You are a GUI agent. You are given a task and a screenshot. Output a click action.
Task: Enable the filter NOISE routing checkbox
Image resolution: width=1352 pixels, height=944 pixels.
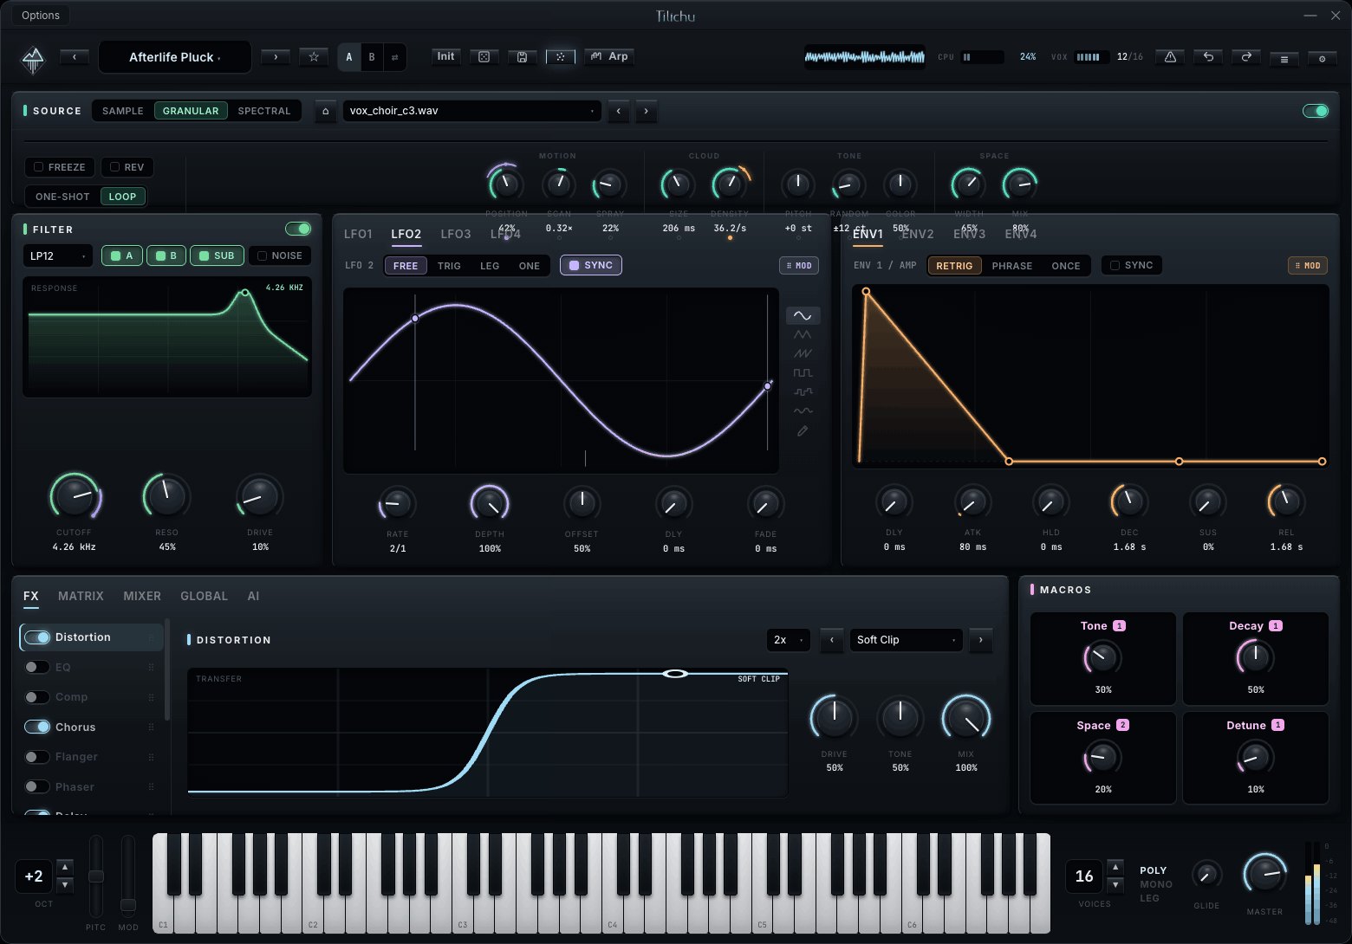[x=279, y=255]
